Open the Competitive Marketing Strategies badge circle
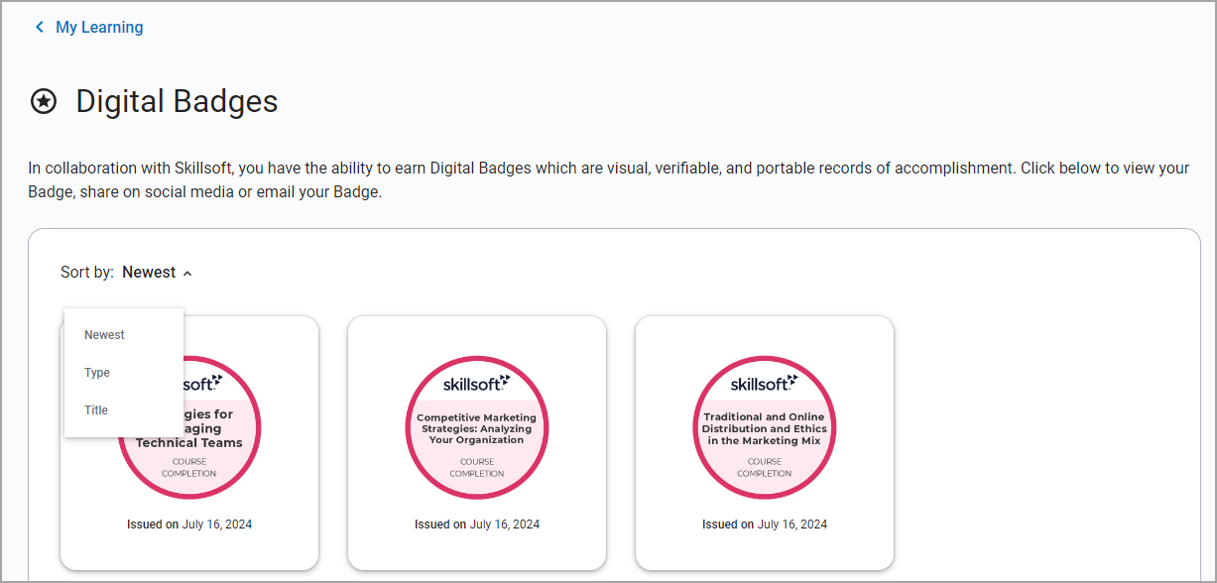1217x583 pixels. point(476,427)
